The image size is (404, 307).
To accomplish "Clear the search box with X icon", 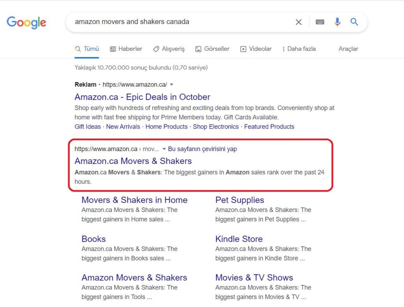I will [299, 22].
